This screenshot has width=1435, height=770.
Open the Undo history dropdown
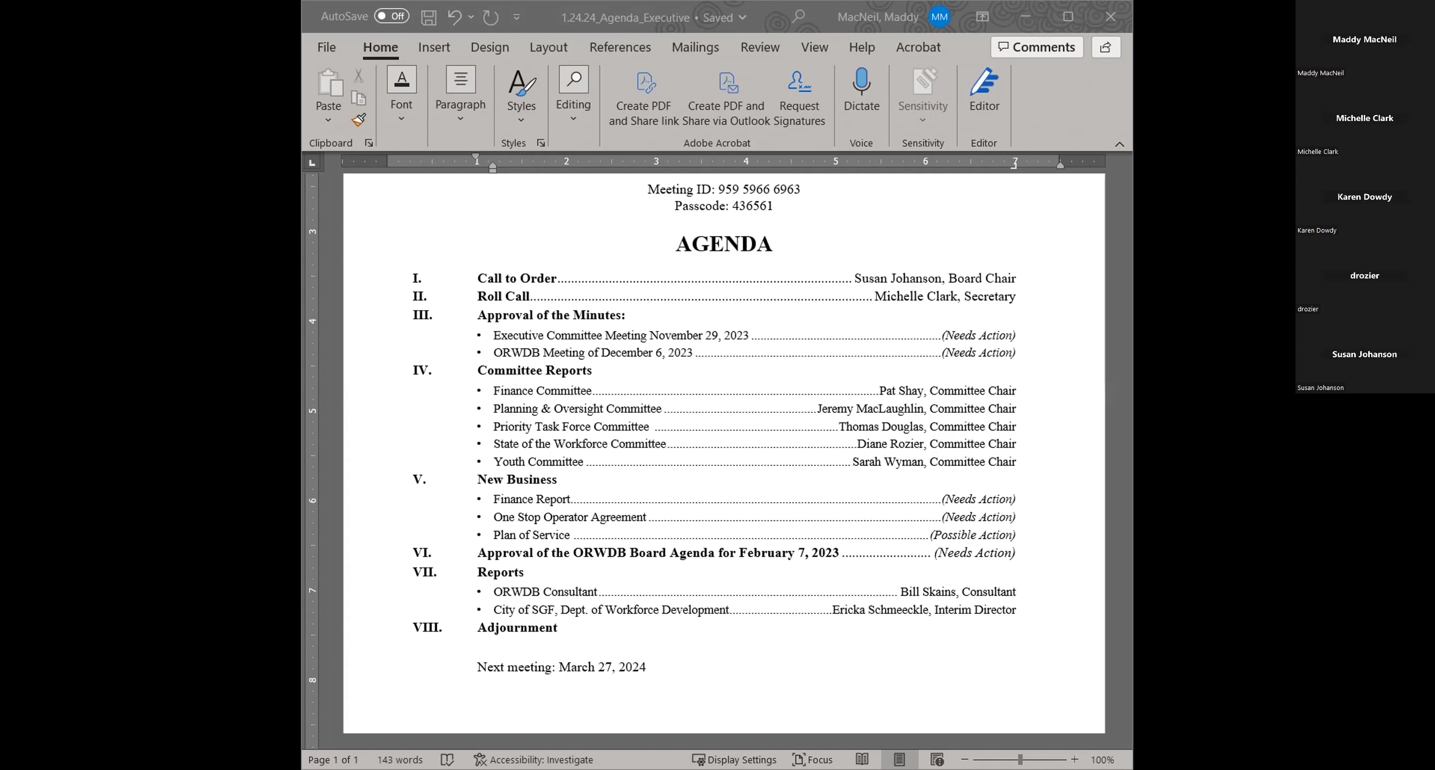pos(470,17)
